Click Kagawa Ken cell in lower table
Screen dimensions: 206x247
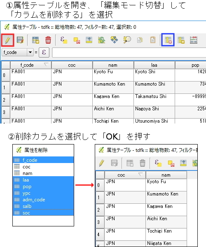coord(166,210)
